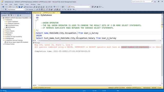Expand the MyDatabase node in tree

click(5, 27)
